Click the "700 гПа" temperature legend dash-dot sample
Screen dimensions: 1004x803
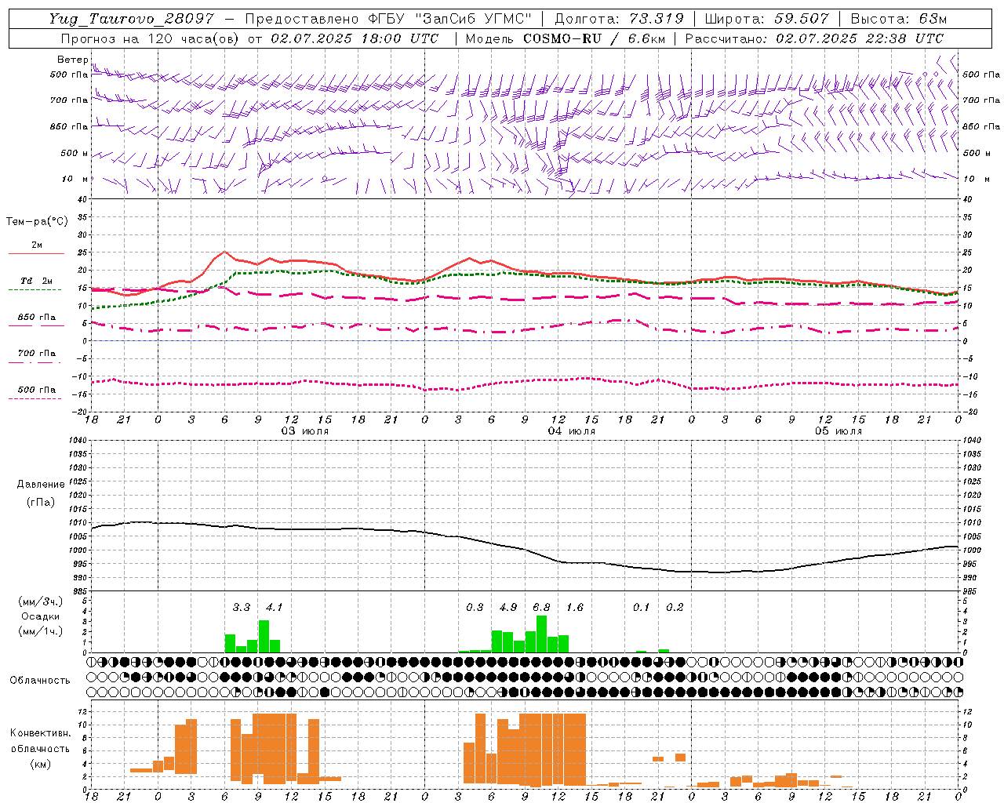pos(35,362)
